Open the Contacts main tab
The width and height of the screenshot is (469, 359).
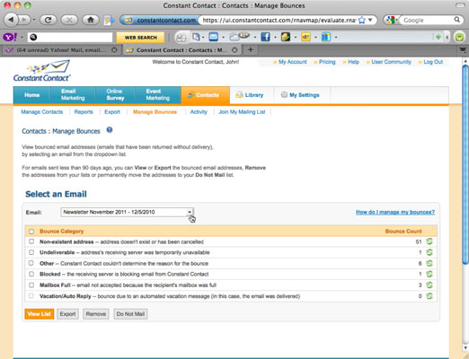click(206, 95)
